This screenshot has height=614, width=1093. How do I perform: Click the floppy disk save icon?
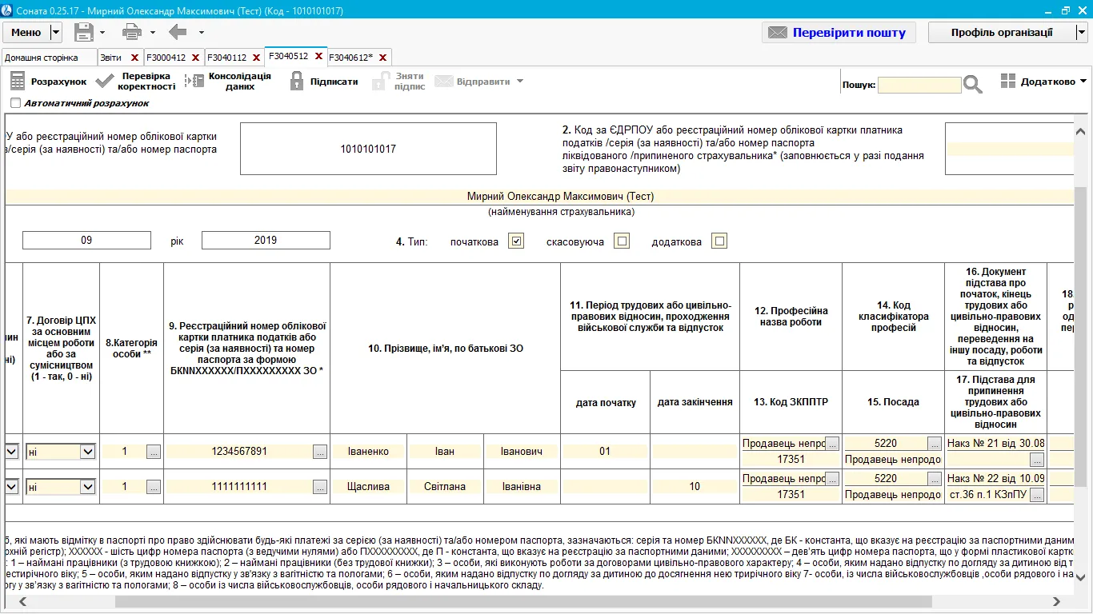tap(84, 32)
